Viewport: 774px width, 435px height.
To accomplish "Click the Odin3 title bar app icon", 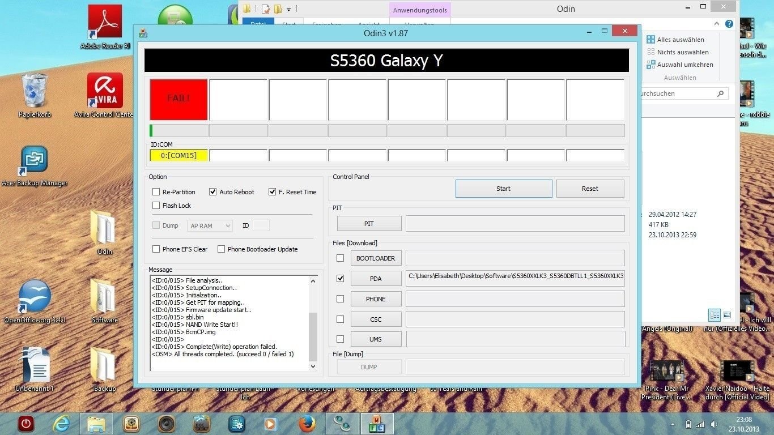I will pyautogui.click(x=143, y=33).
